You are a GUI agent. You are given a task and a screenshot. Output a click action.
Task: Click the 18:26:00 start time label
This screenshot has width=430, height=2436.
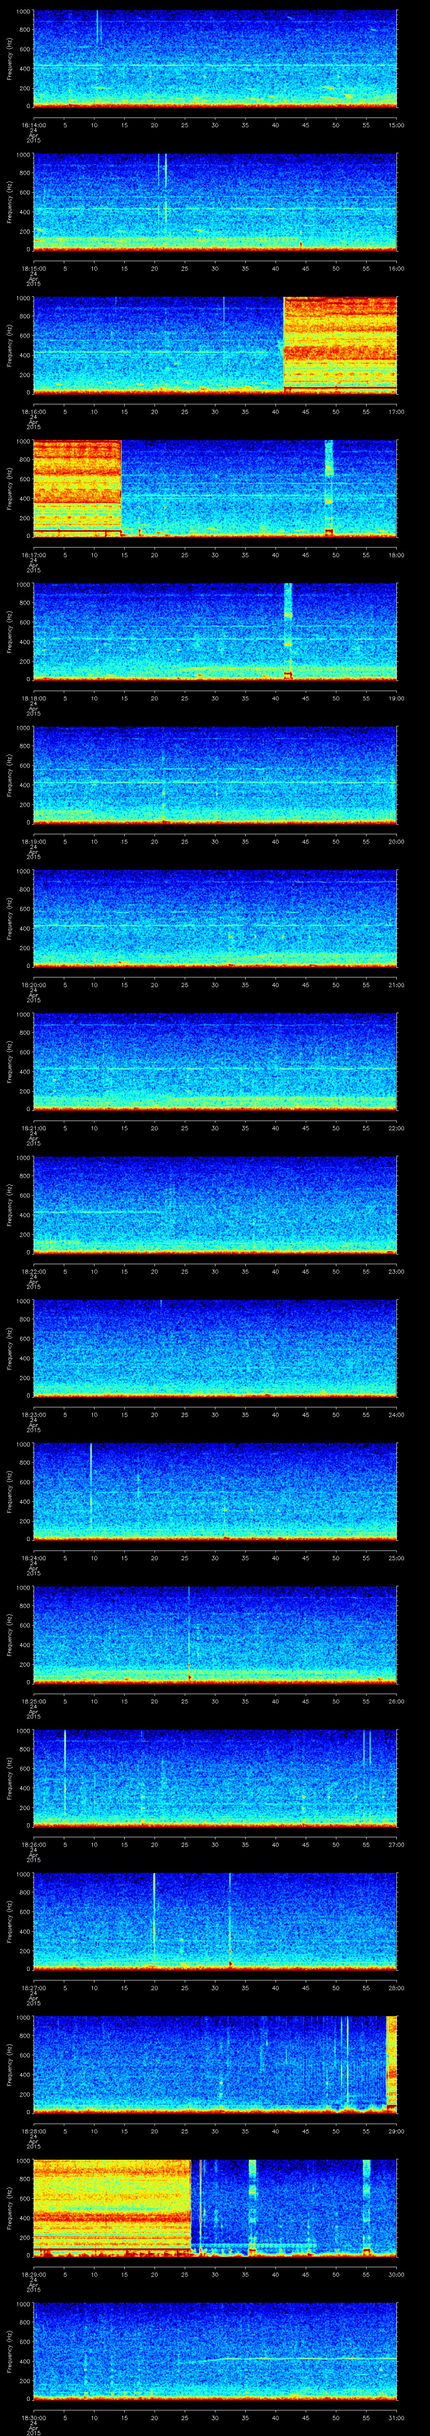pos(33,1844)
